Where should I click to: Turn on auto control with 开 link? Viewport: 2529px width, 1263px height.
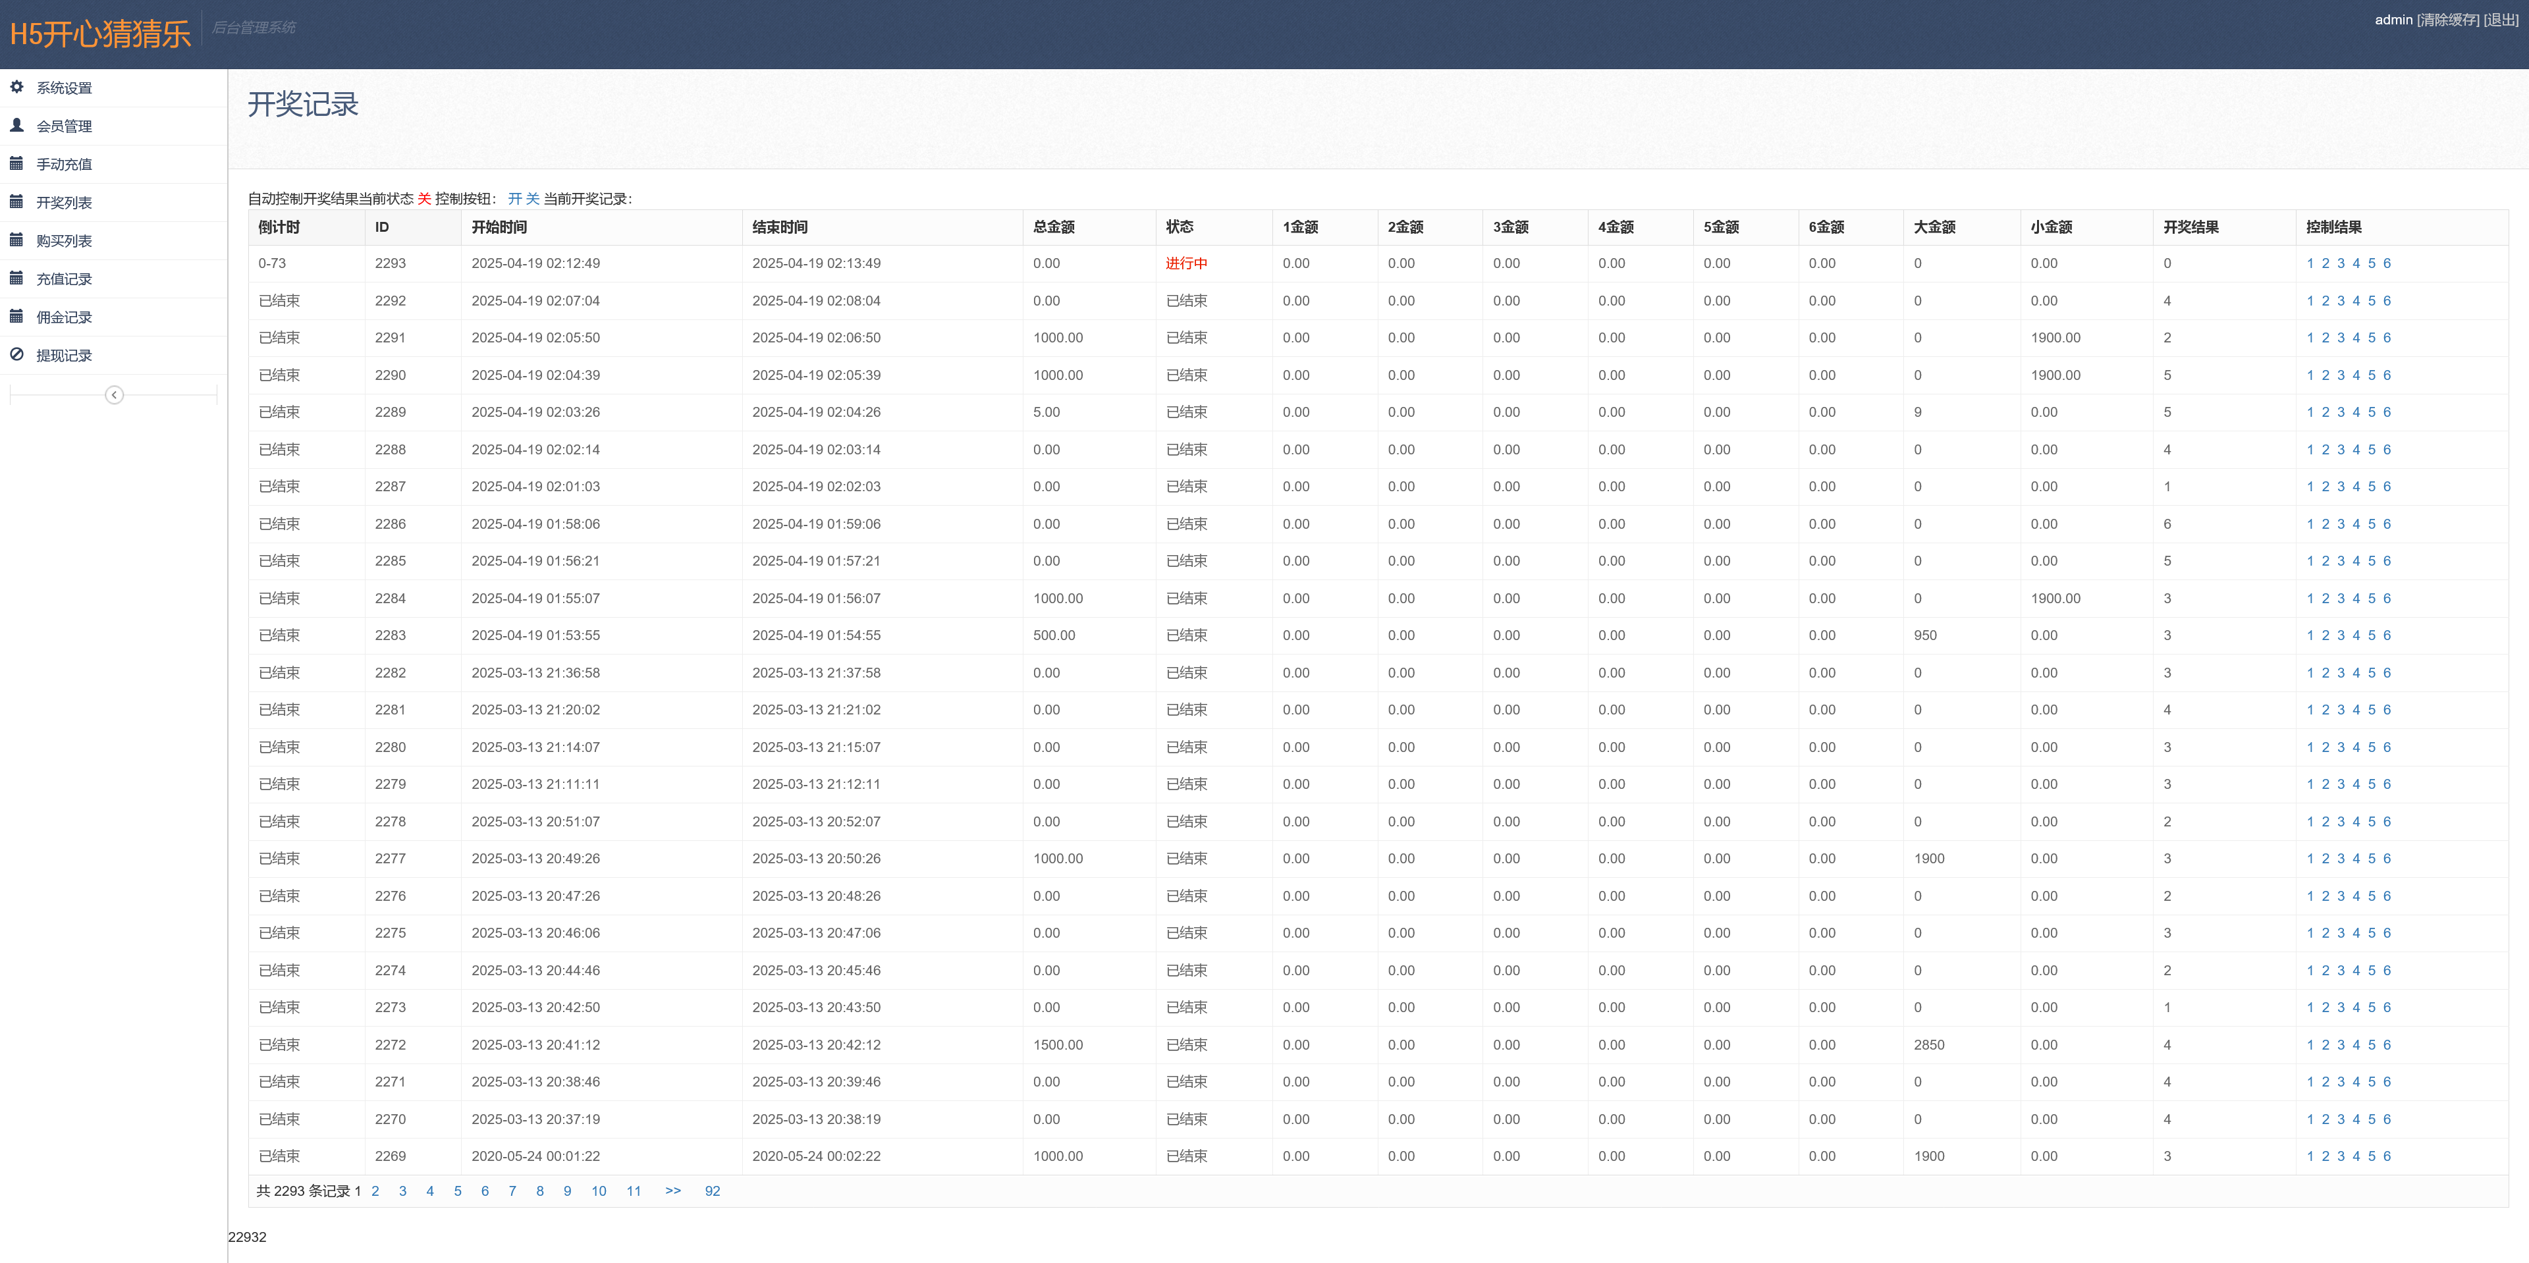coord(514,200)
